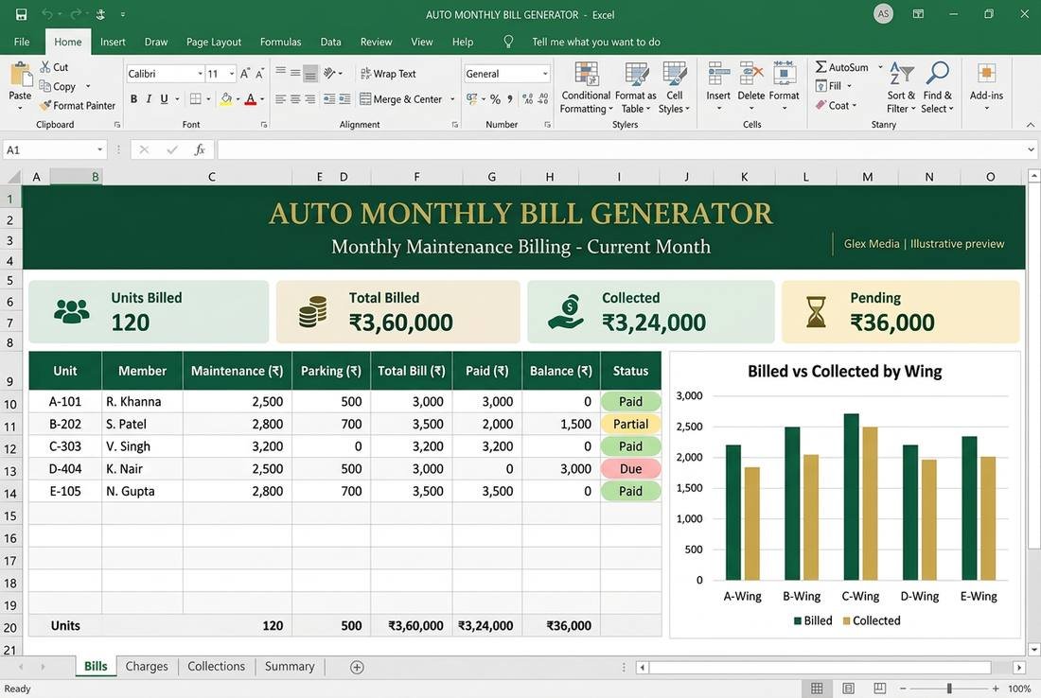Screen dimensions: 1041x698
Task: Click the Undo arrow icon
Action: coord(46,14)
